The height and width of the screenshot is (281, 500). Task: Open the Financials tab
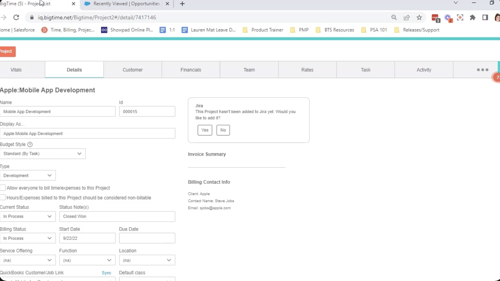click(191, 70)
